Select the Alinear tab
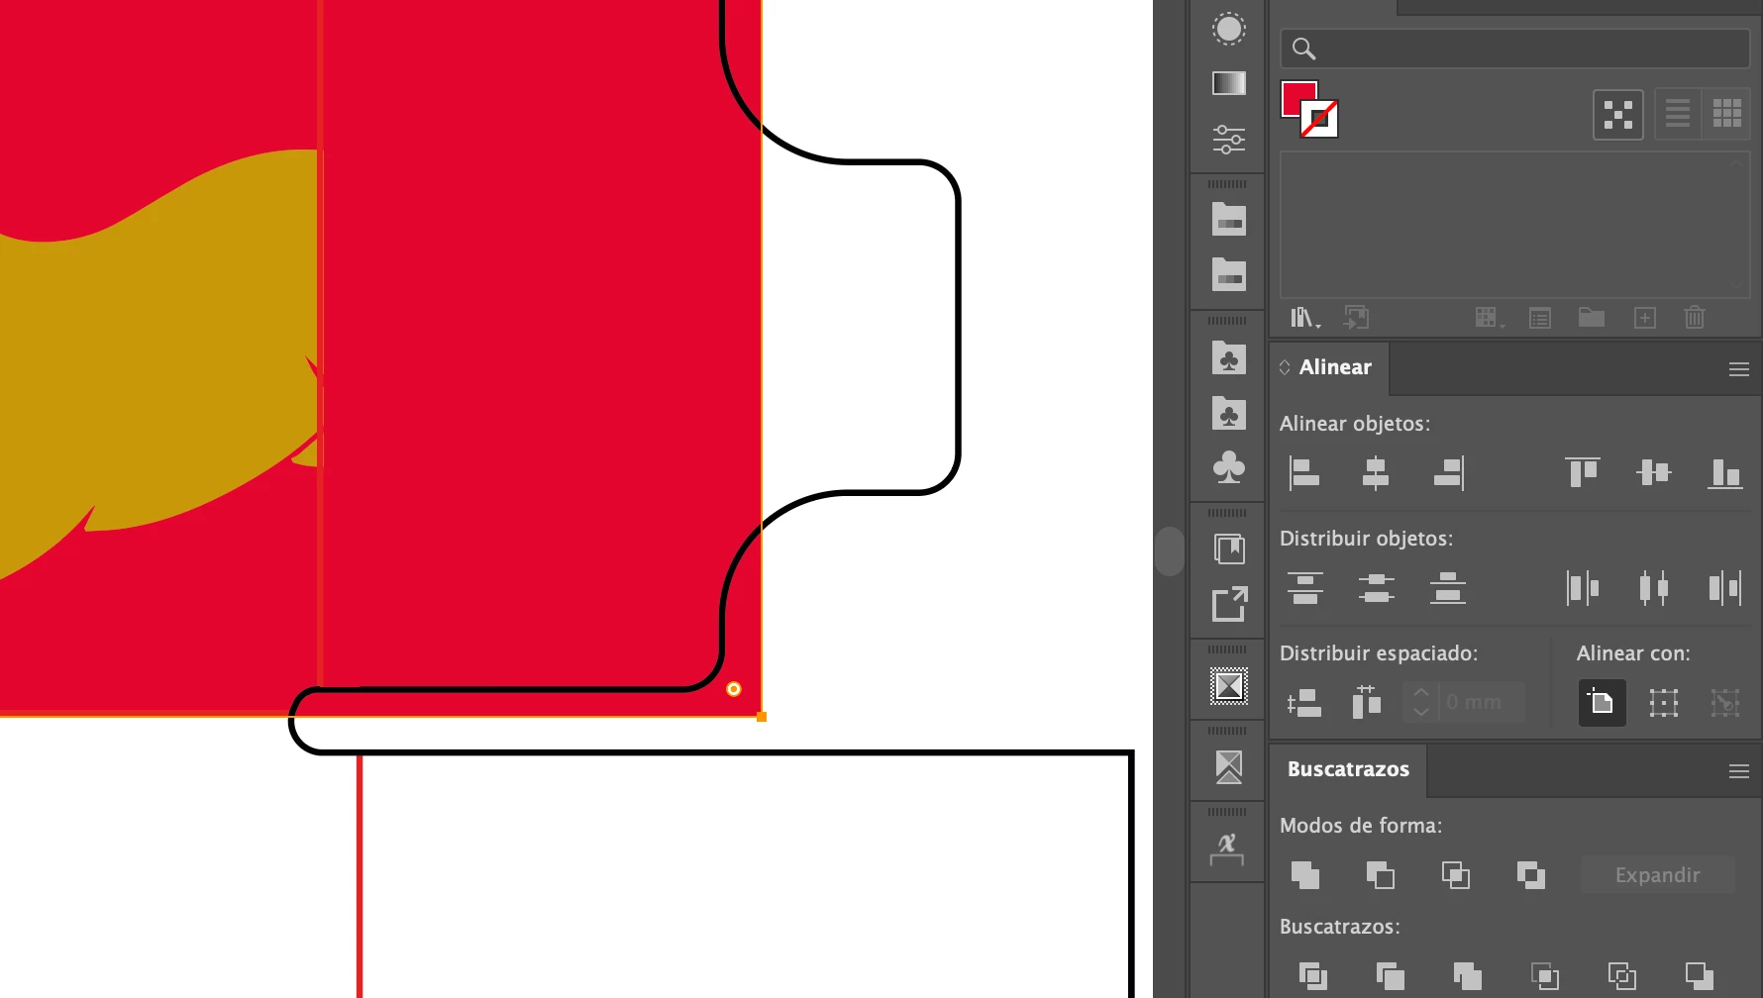 [1335, 367]
